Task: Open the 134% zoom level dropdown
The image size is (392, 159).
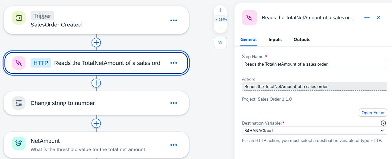Action: (220, 19)
